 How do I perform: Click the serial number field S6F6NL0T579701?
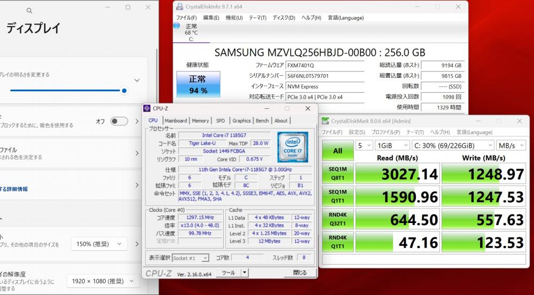coord(325,76)
